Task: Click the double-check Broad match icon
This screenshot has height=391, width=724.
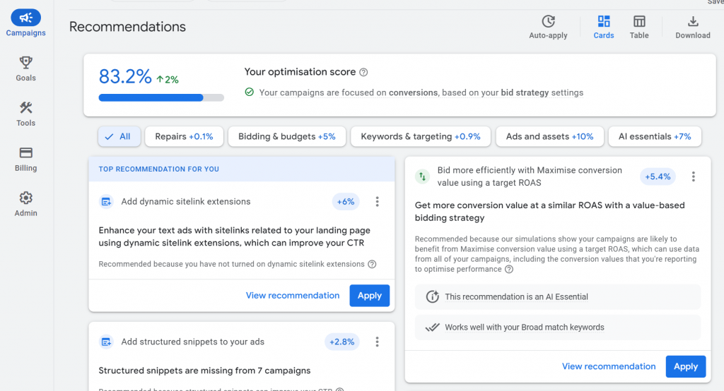Action: point(432,327)
